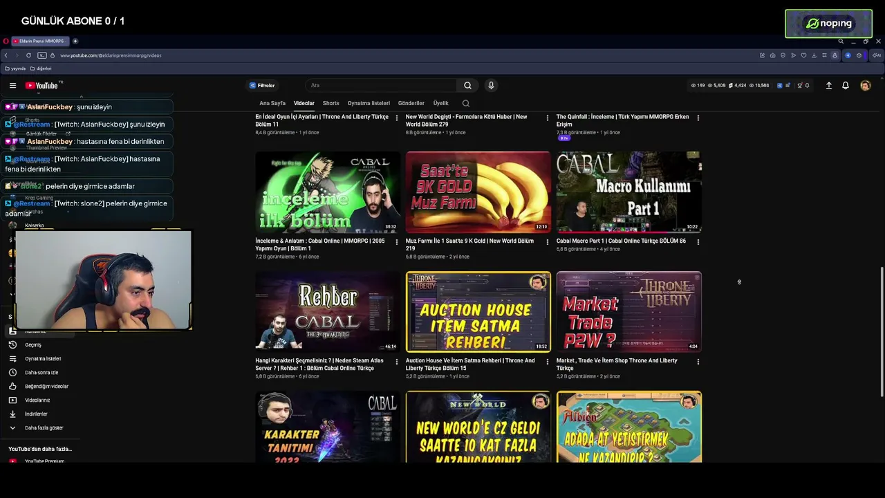Viewport: 885px width, 498px height.
Task: Click the Daha sonra izle clock icon
Action: 12,372
